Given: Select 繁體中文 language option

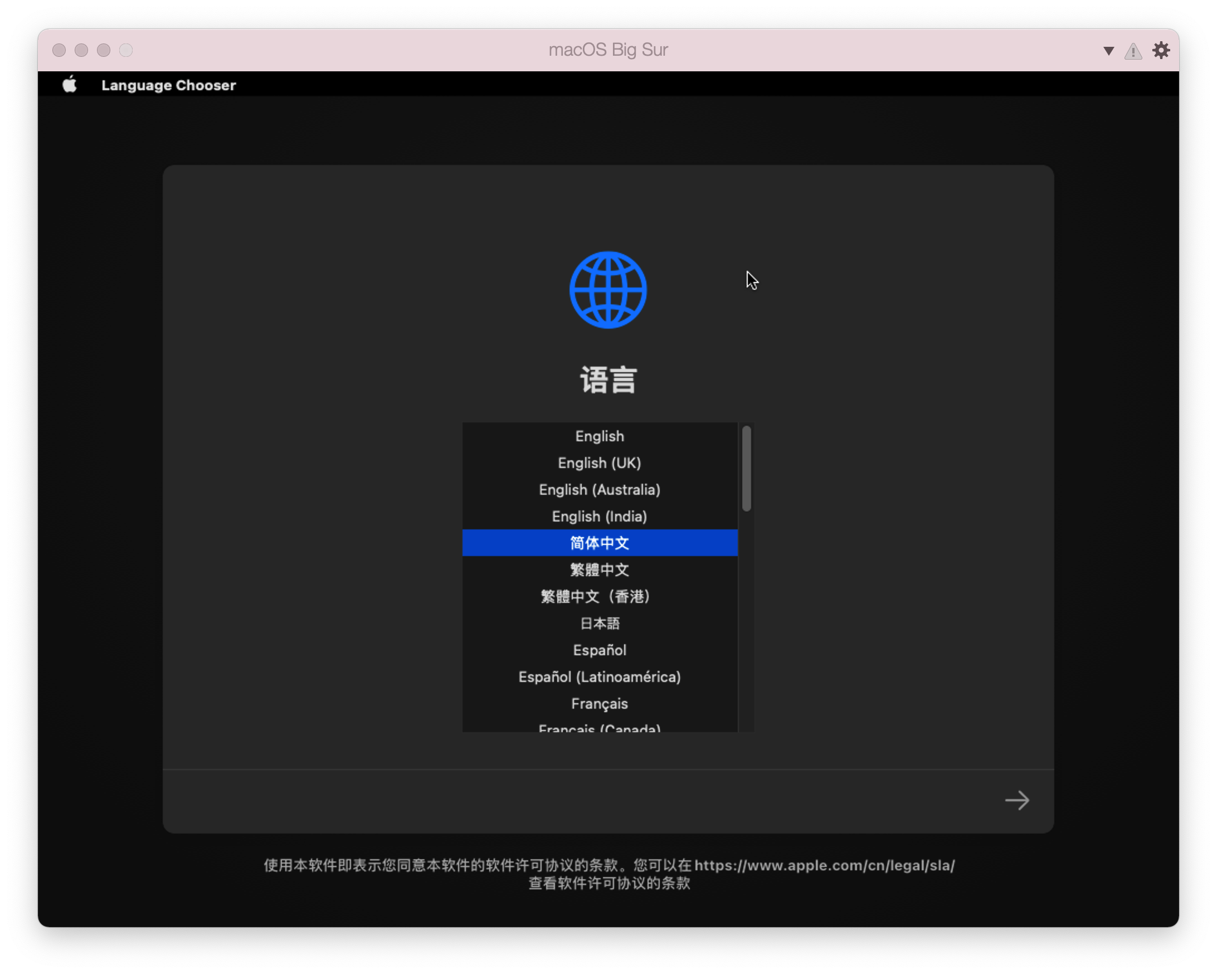Looking at the screenshot, I should pyautogui.click(x=600, y=570).
